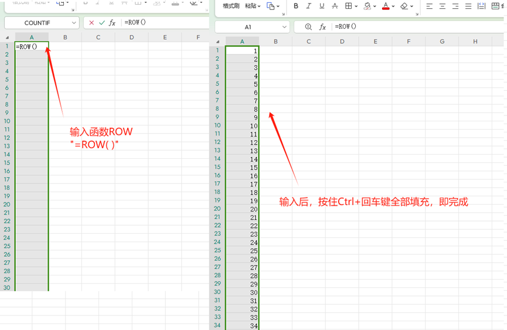Click the distributed alignment icon after justify
The image size is (507, 330).
481,6
